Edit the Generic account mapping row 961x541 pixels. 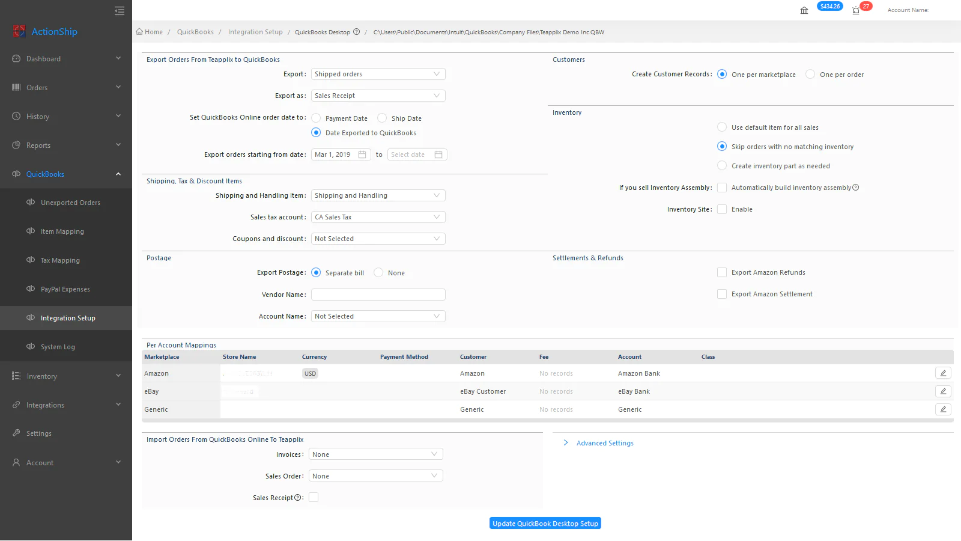[943, 409]
